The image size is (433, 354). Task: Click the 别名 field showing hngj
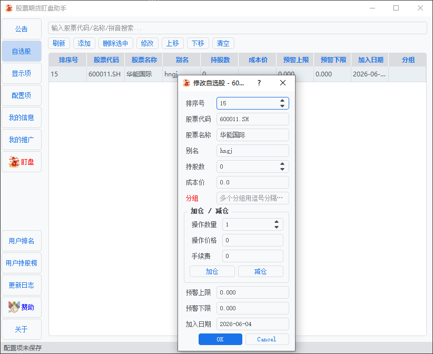pyautogui.click(x=253, y=151)
